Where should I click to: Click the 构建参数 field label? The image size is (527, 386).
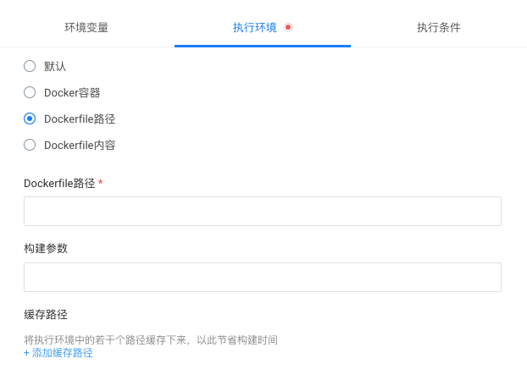coord(46,248)
